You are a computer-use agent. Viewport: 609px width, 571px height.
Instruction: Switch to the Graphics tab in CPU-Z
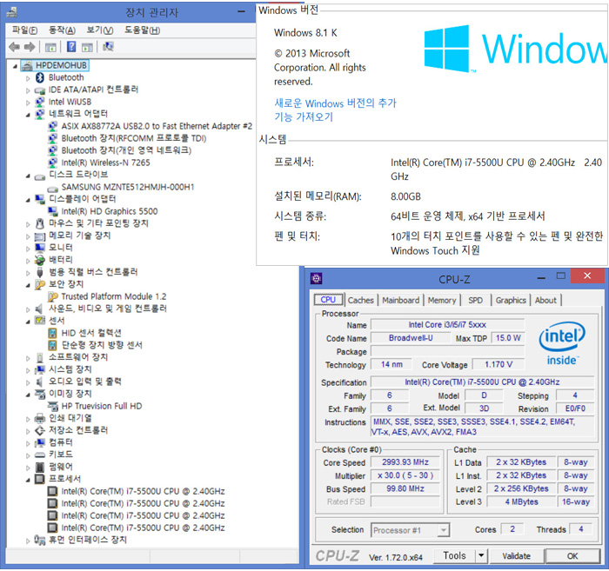click(x=511, y=300)
